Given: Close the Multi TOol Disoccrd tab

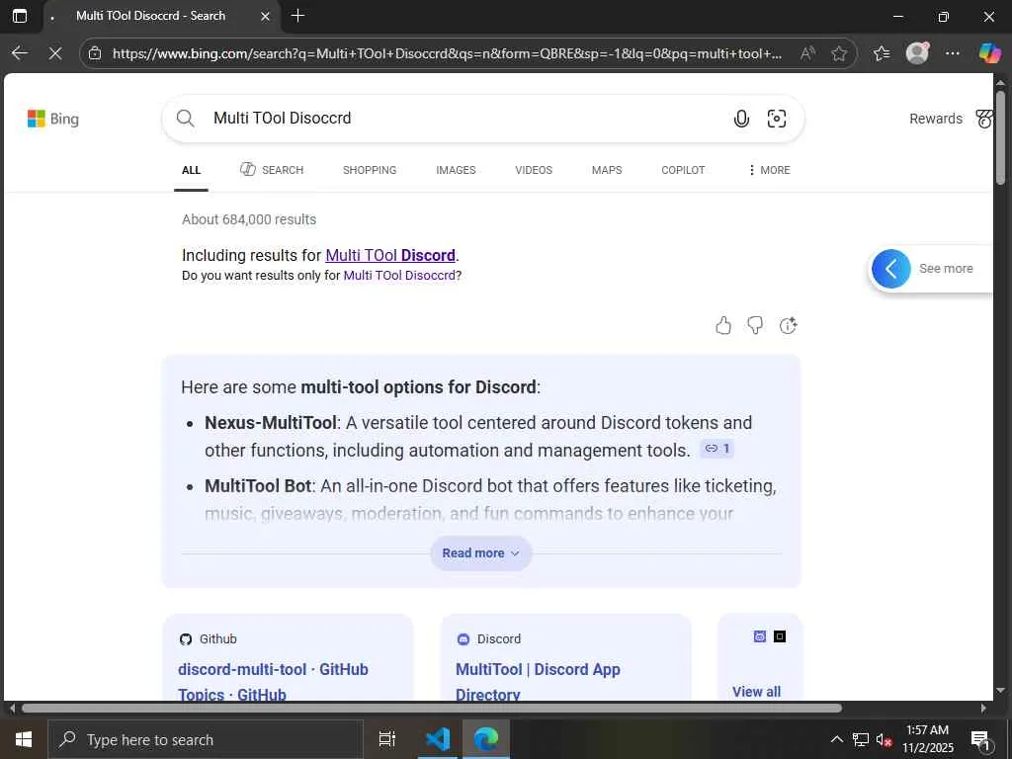Looking at the screenshot, I should point(265,16).
